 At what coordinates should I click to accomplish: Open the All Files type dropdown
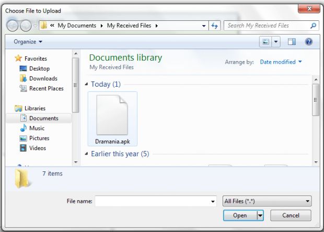267,201
